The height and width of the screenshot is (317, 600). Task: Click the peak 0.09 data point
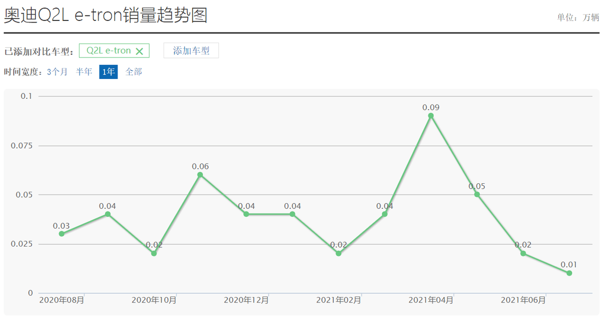431,116
